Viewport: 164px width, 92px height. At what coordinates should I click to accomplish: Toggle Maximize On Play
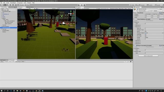coord(114,8)
